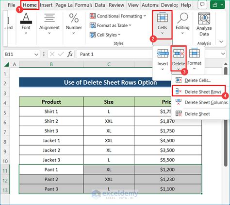Click the vertical scrollbar up arrow

point(226,64)
